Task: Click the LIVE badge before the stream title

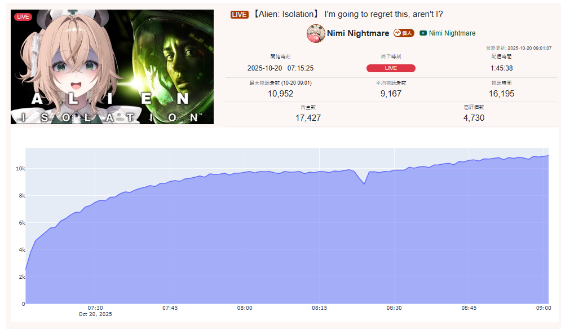Action: [240, 14]
